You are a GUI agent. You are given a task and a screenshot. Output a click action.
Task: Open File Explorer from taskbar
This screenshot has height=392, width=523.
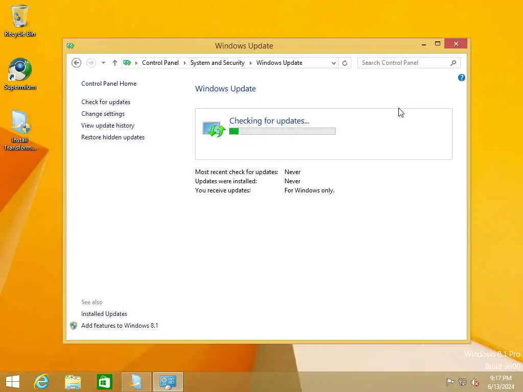(x=73, y=382)
